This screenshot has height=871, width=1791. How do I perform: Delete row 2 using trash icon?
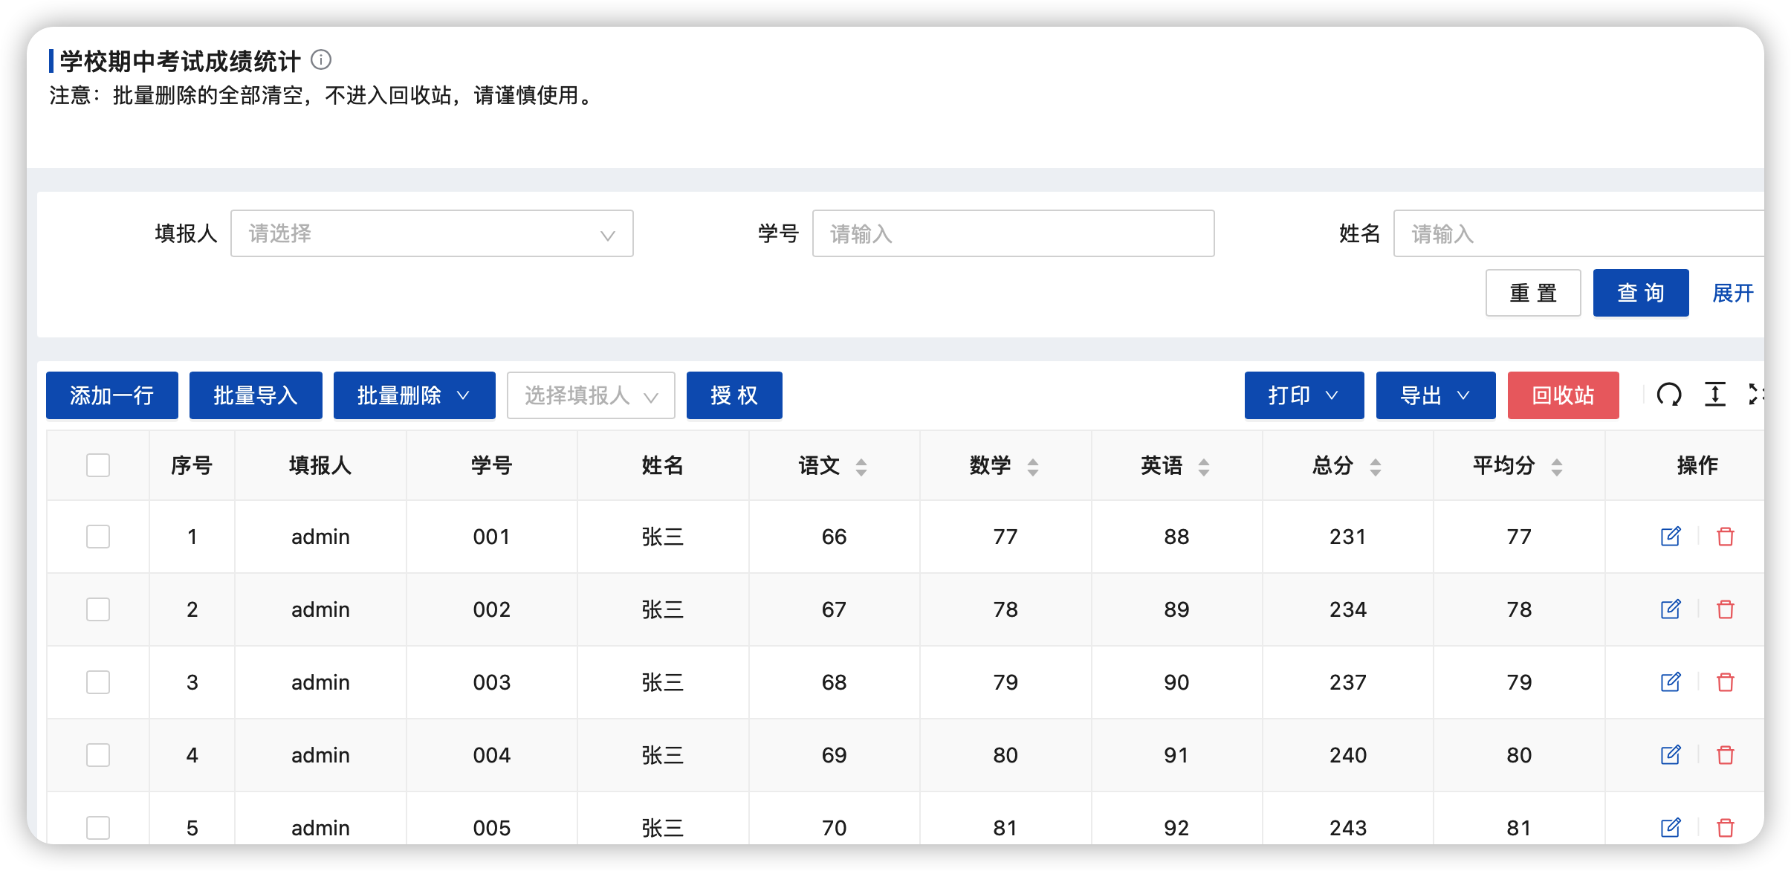point(1726,609)
